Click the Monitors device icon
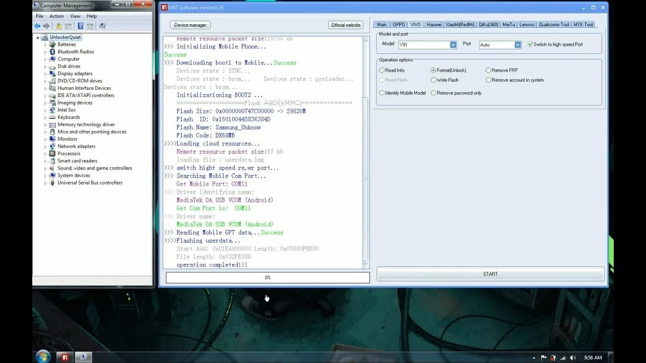646x363 pixels. click(x=52, y=139)
